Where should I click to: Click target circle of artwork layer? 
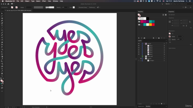pos(164,44)
